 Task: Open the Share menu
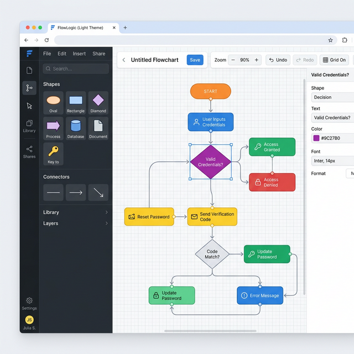click(x=98, y=54)
